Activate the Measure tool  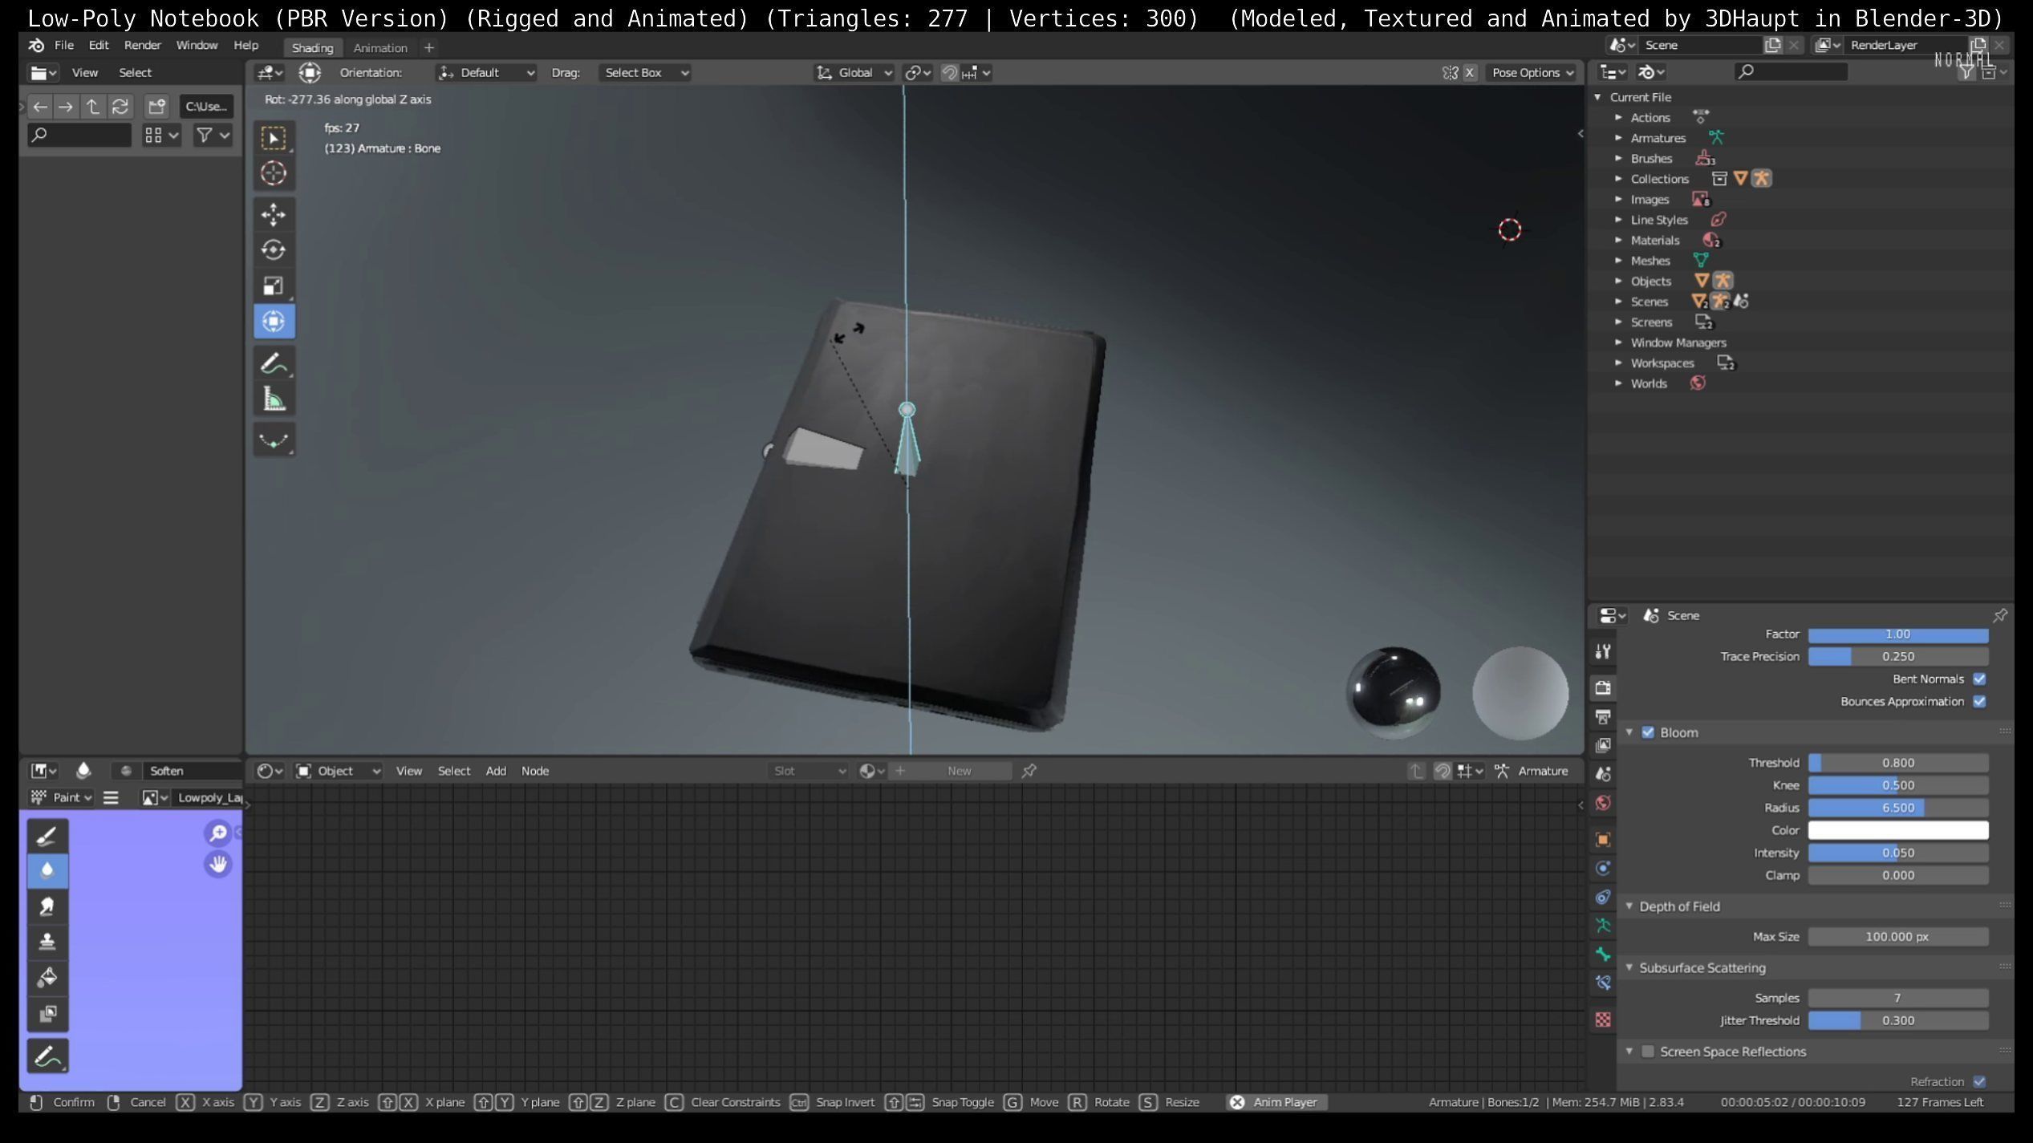[274, 399]
